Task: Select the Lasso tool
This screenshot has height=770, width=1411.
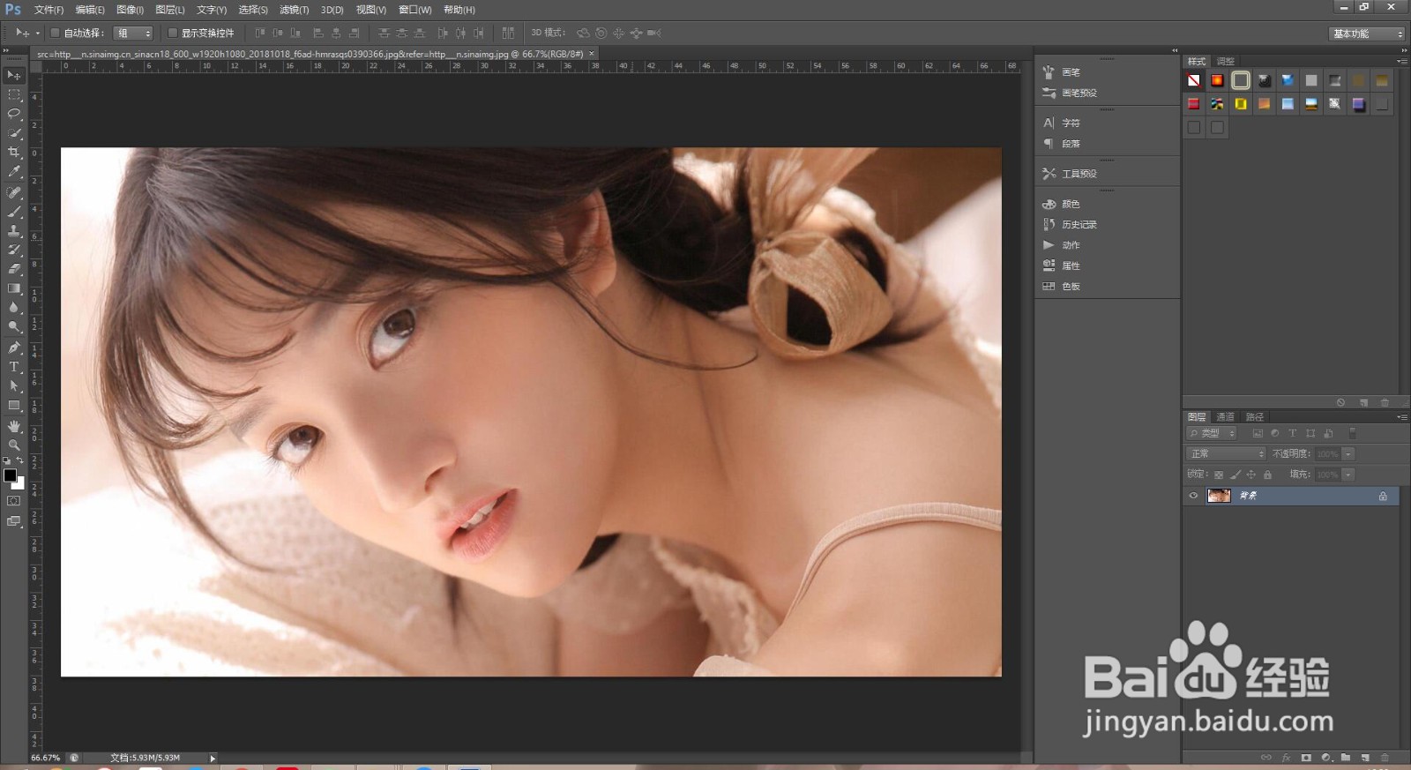Action: click(x=14, y=114)
